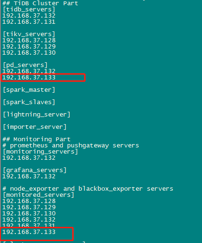Click the [spark_master] section header

coord(29,90)
